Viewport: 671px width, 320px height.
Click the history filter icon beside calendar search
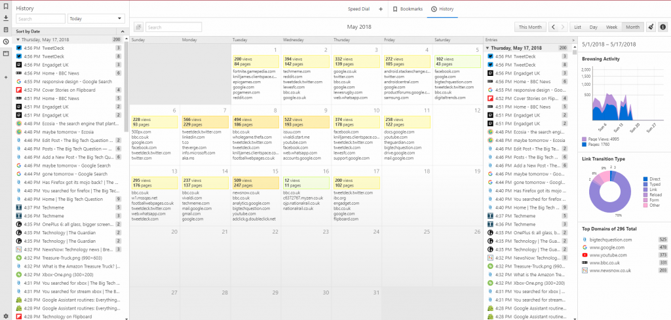tap(138, 27)
